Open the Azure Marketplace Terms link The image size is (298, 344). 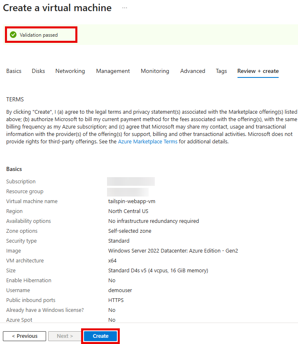click(148, 141)
